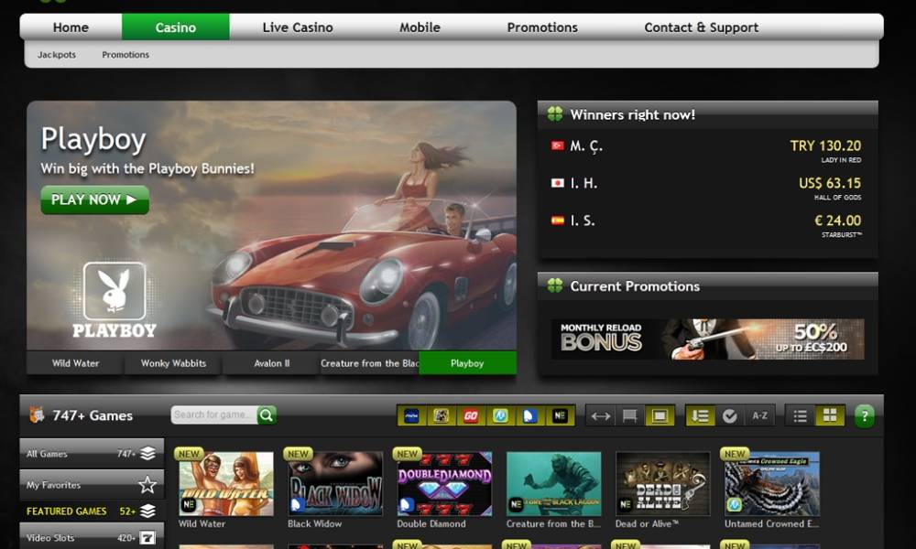This screenshot has height=549, width=916.
Task: Click the 7 icon for Video Slots
Action: tap(147, 538)
